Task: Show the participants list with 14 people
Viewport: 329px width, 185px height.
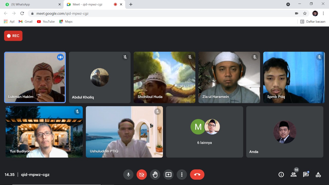Action: click(294, 174)
